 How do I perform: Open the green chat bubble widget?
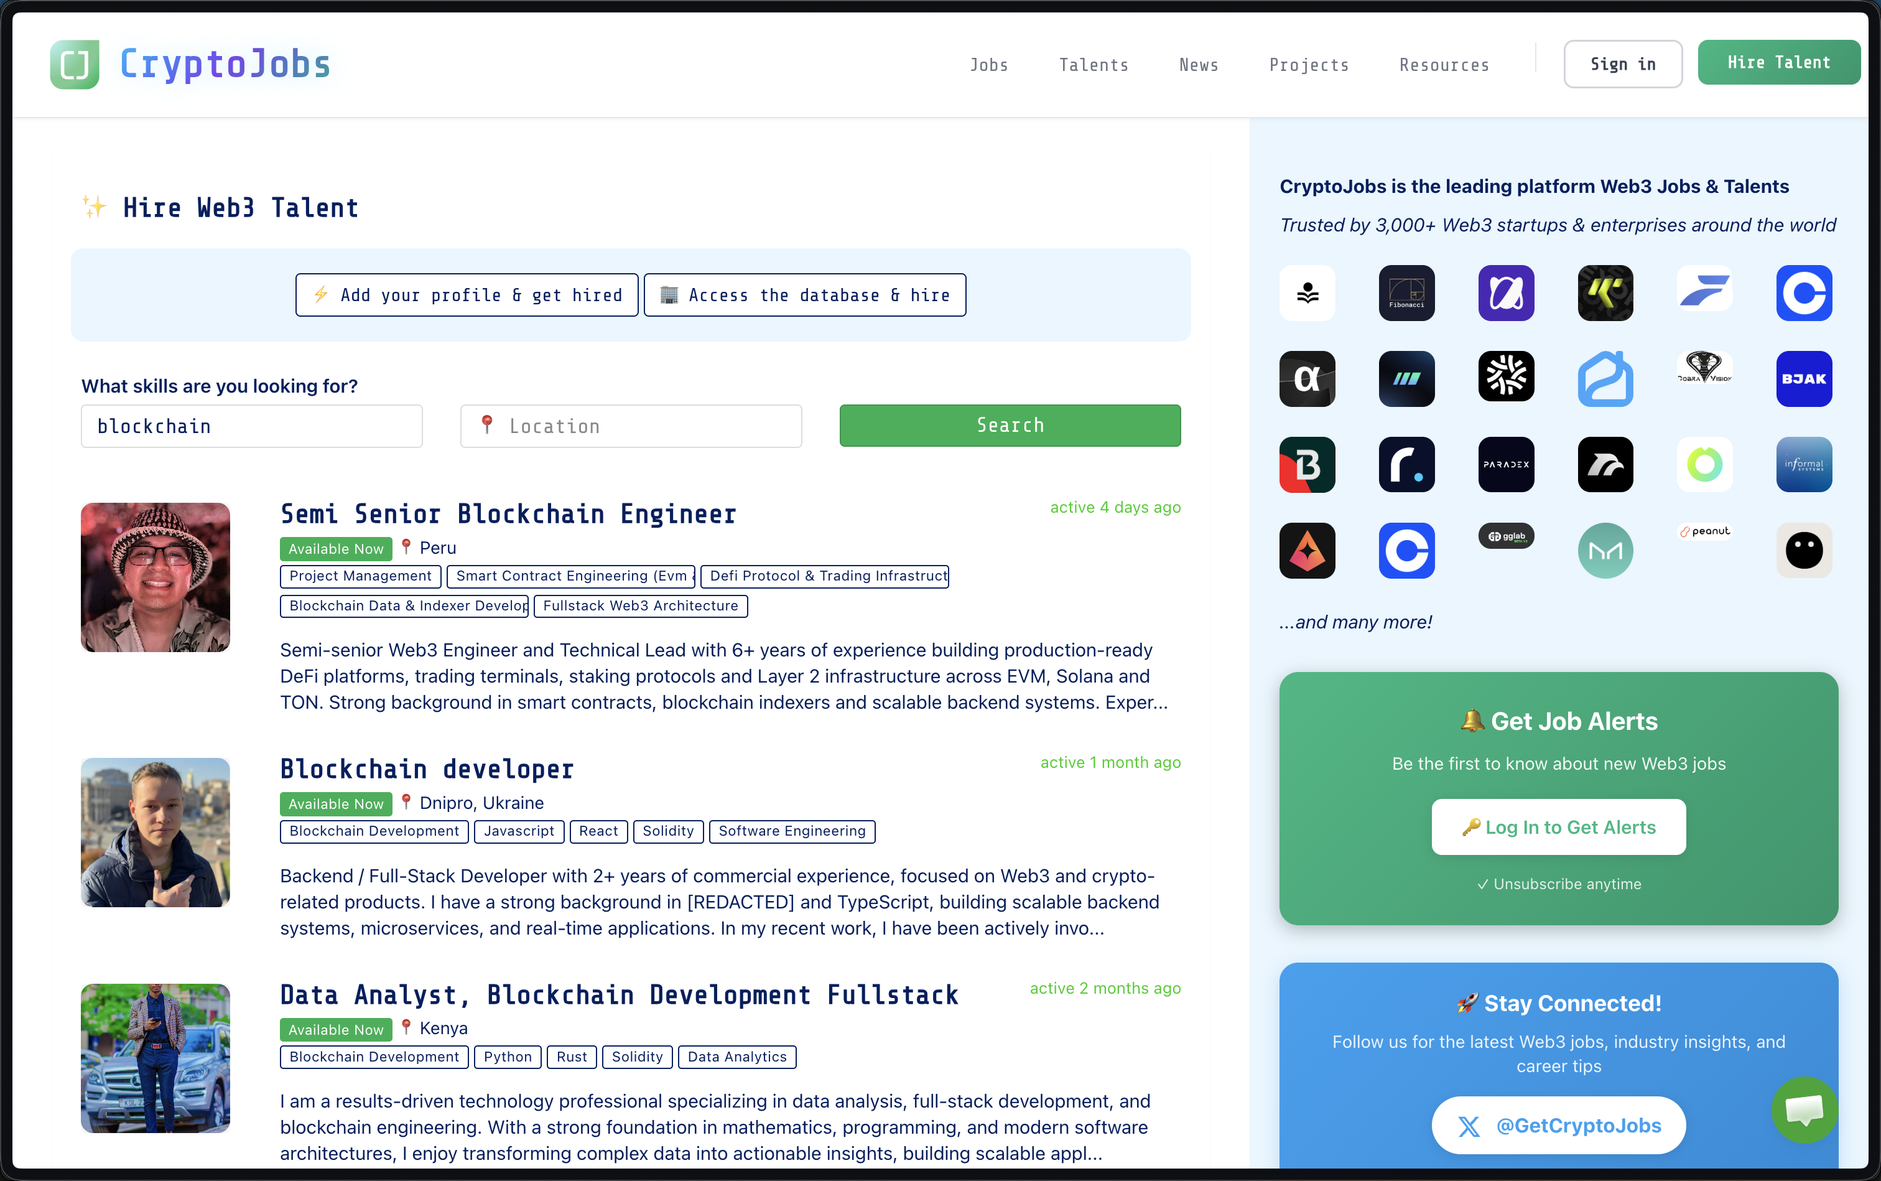[1804, 1109]
